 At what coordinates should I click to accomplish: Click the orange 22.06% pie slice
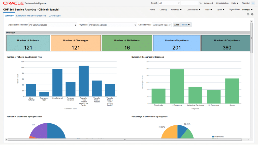(x=171, y=133)
